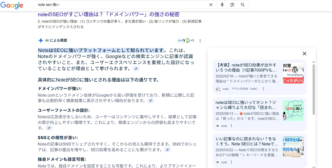The image size is (332, 168).
Task: Click SEOとは 代行なら thumbnail image
Action: [x=293, y=147]
